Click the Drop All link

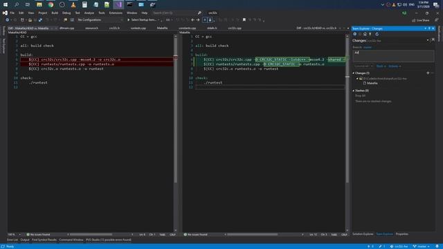[x=360, y=95]
